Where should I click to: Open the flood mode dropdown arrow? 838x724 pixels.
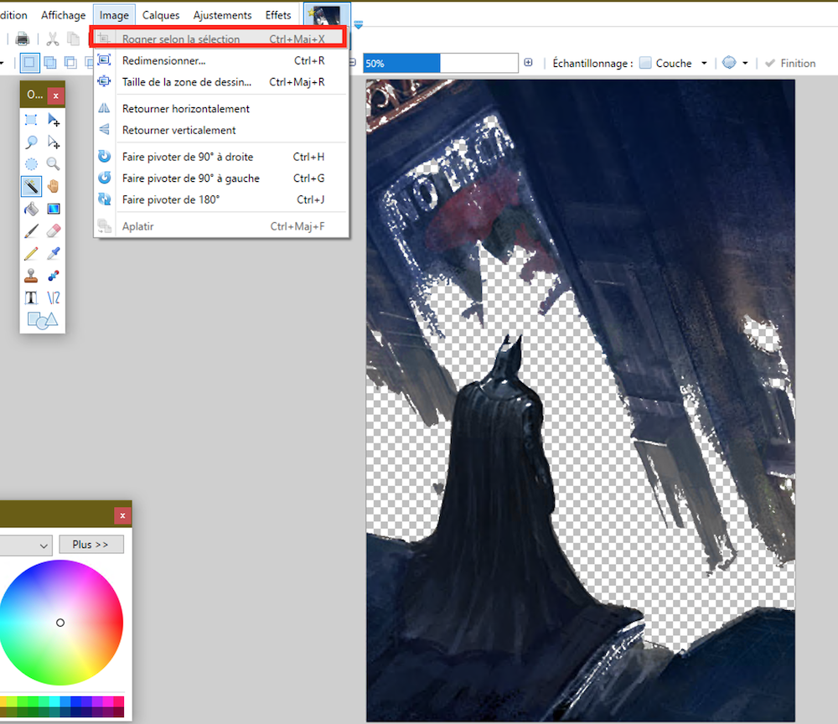pos(745,63)
